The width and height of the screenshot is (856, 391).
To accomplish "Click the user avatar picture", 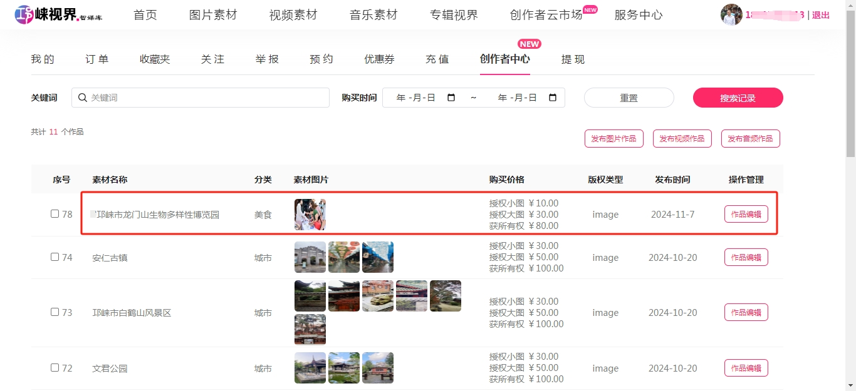I will (x=731, y=14).
